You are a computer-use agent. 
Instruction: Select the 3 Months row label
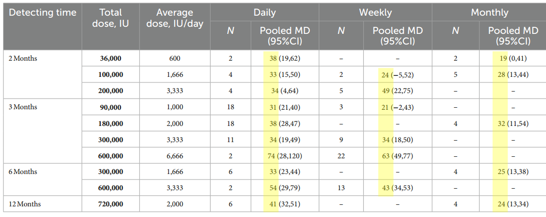click(x=23, y=107)
